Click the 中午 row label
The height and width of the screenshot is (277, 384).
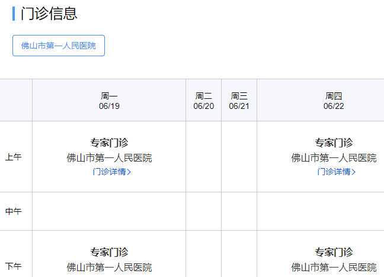(14, 211)
